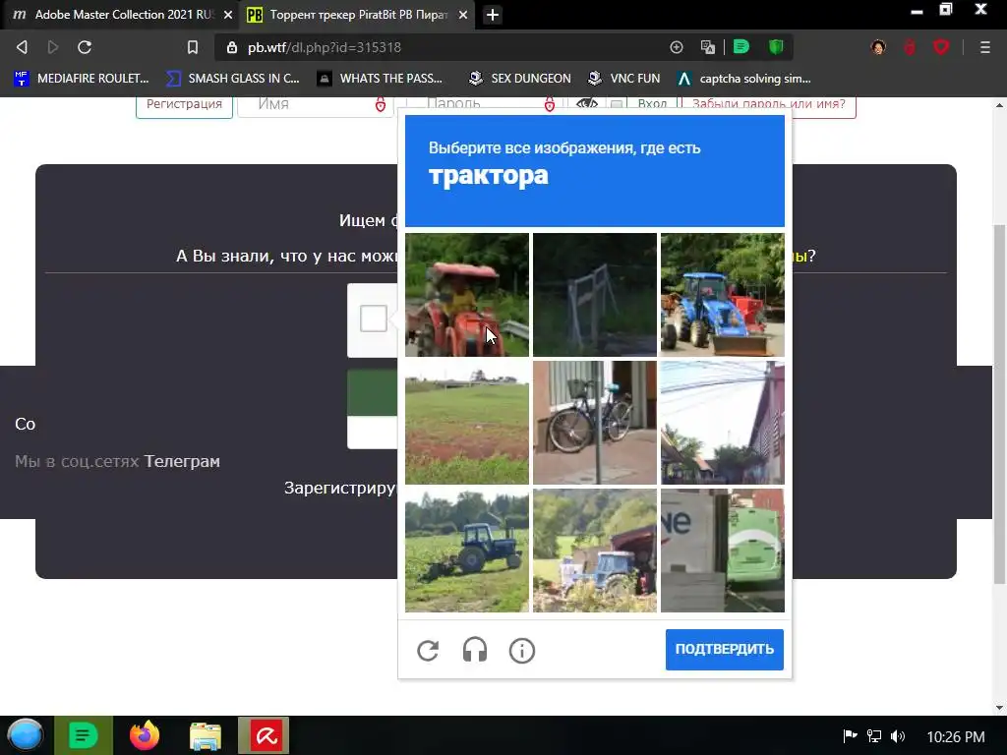Viewport: 1007px width, 755px height.
Task: Open the start menu orb in the taskbar
Action: (25, 735)
